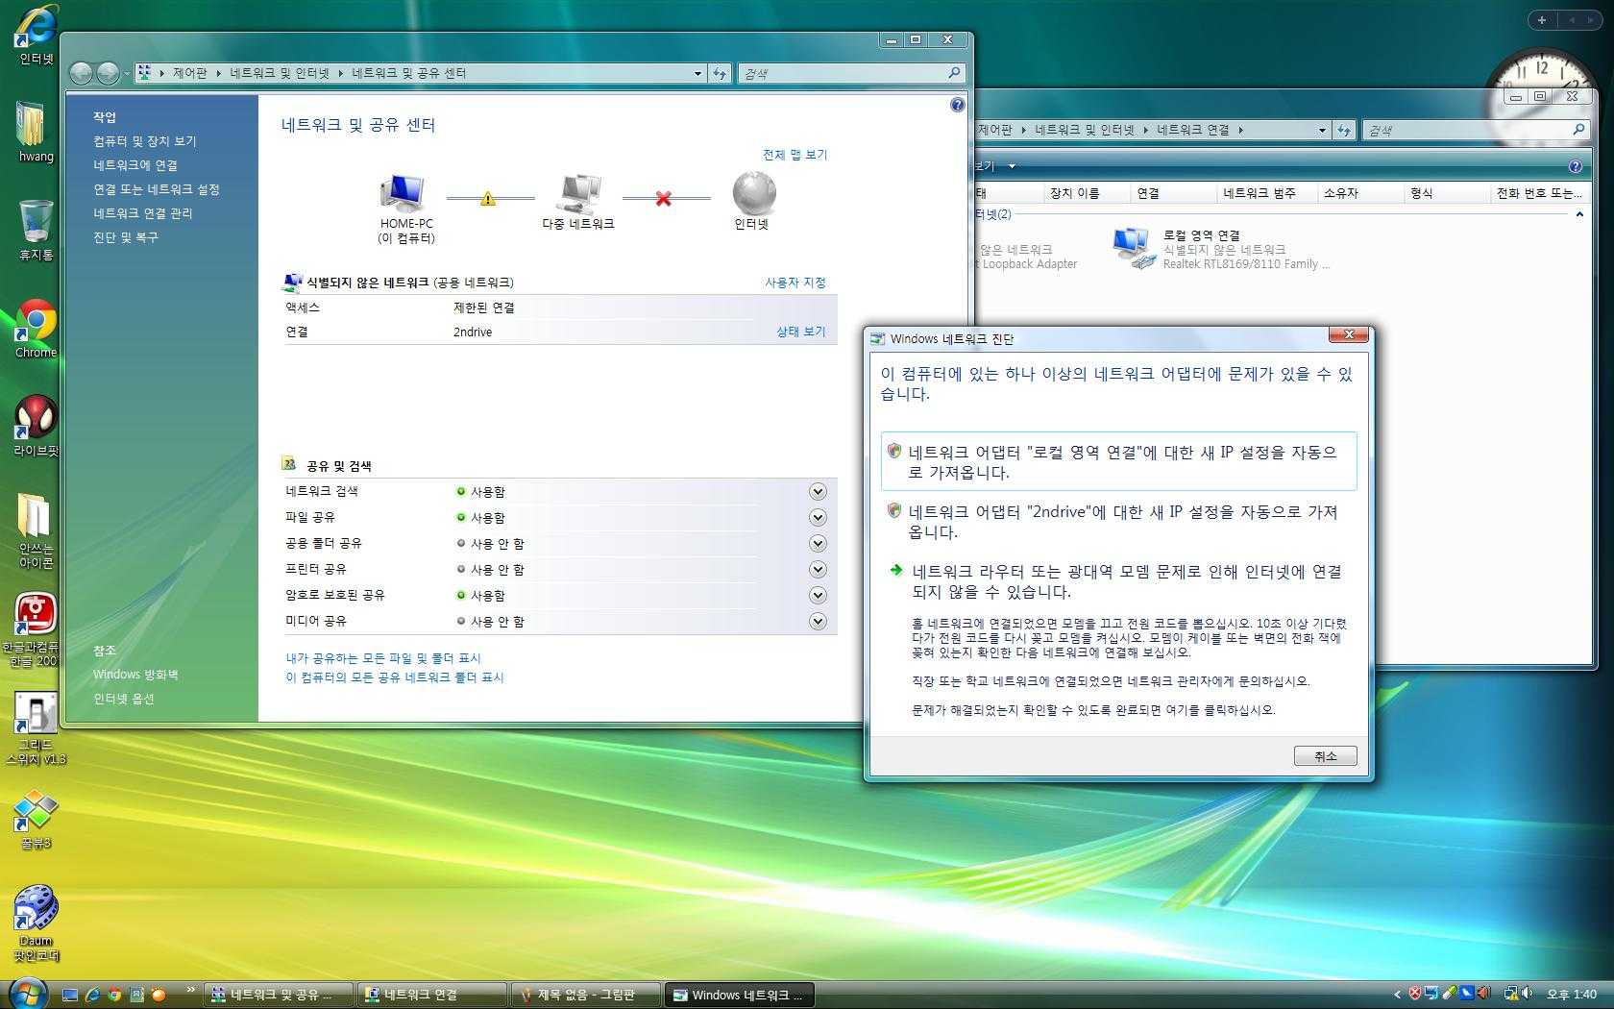
Task: Open address bar dropdown in Network and Sharing Center
Action: click(697, 73)
